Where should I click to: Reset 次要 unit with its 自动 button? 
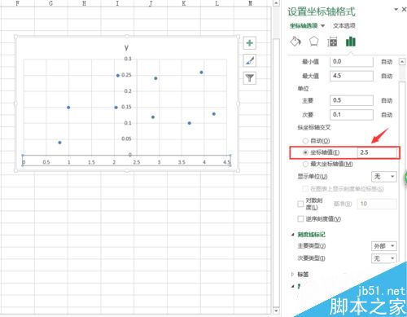coord(387,115)
